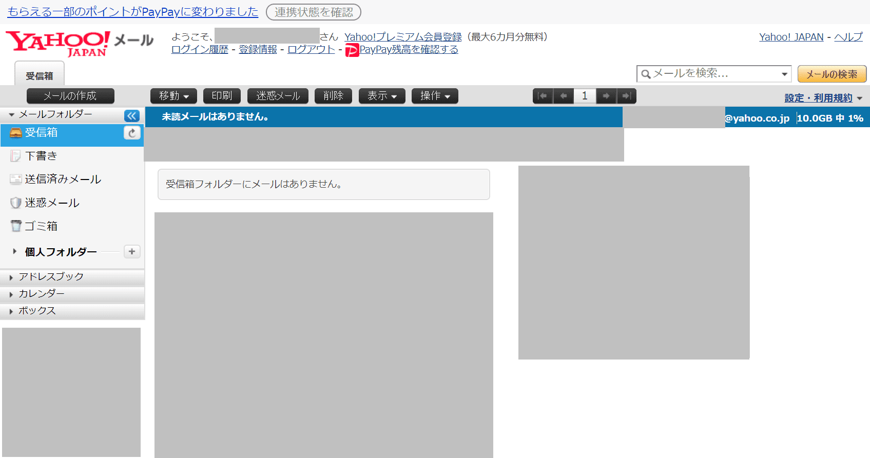The height and width of the screenshot is (458, 870).
Task: Open the search box options dropdown arrow
Action: click(x=784, y=74)
